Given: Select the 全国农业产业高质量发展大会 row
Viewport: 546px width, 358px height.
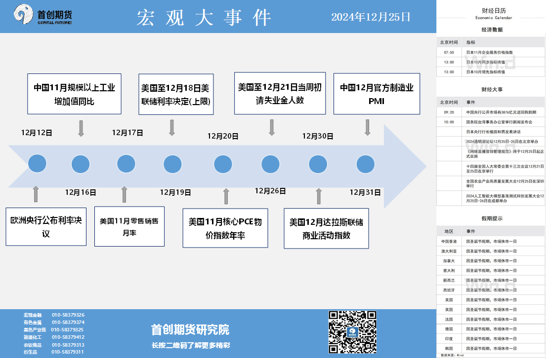Looking at the screenshot, I should 491,183.
